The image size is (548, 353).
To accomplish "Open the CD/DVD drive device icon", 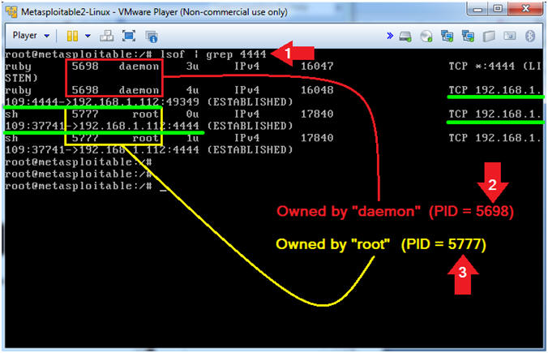I will point(426,36).
